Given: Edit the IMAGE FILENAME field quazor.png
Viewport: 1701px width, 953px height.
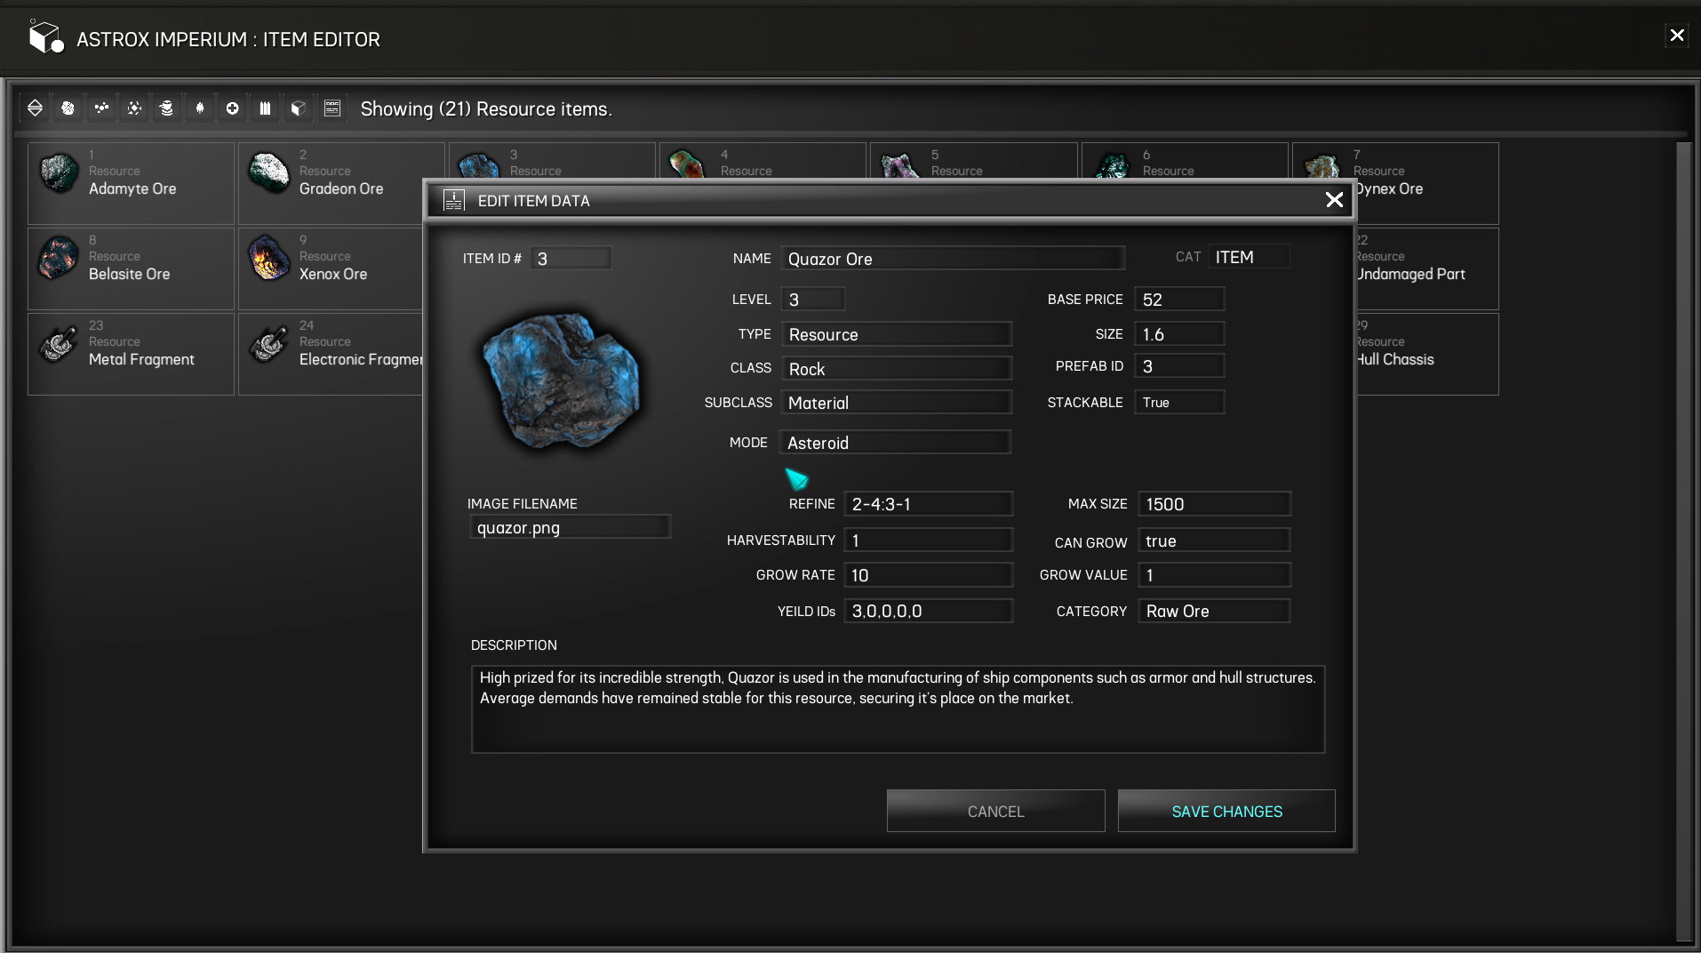Looking at the screenshot, I should (x=570, y=527).
